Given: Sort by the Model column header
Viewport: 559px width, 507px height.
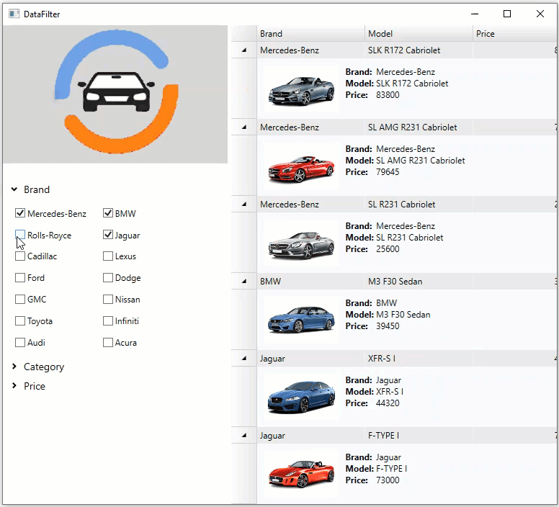Looking at the screenshot, I should [419, 34].
